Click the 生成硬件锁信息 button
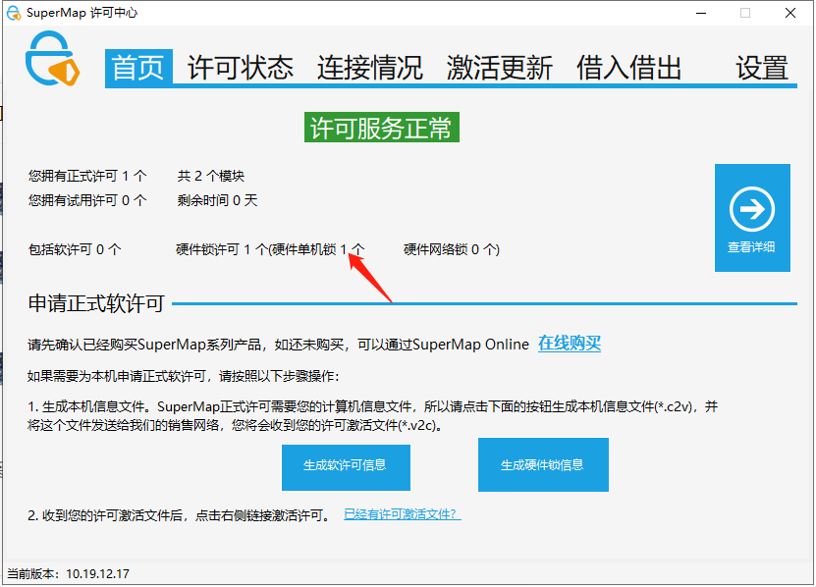This screenshot has height=587, width=816. tap(543, 464)
